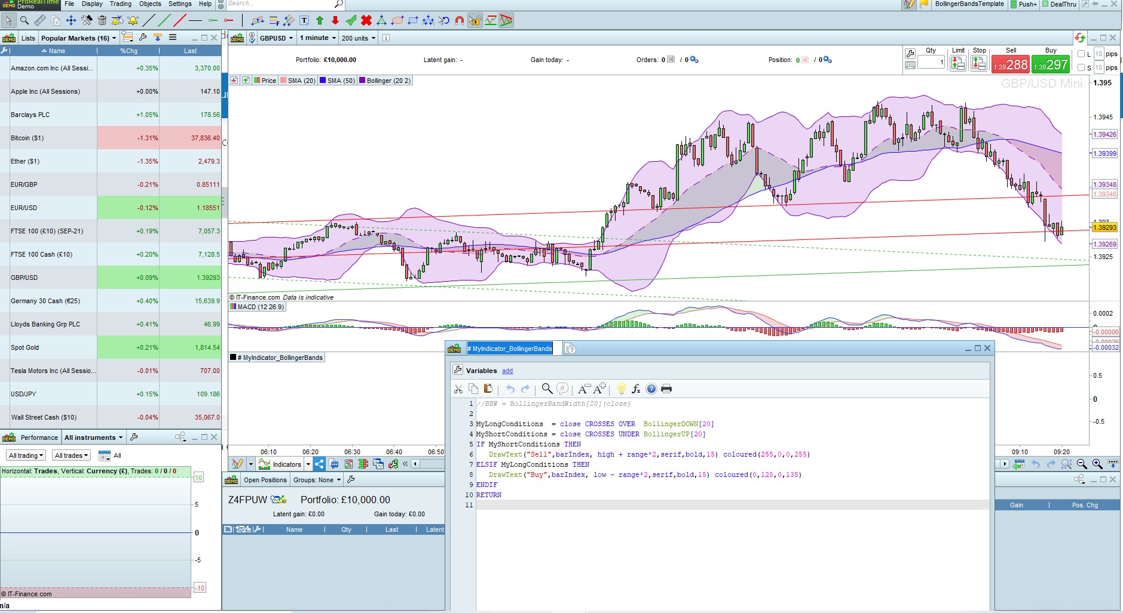Click the Limit order icon
This screenshot has height=613, width=1123.
(958, 64)
